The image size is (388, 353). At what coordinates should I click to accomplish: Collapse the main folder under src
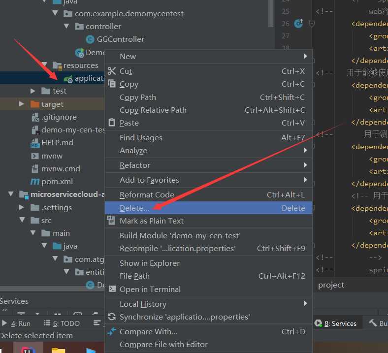33,233
